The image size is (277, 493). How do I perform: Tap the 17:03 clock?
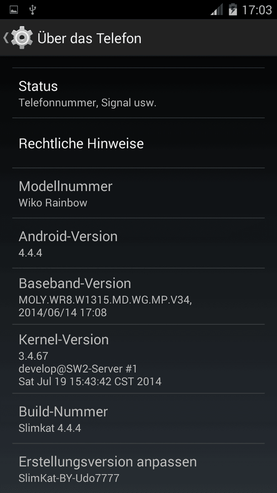click(257, 10)
